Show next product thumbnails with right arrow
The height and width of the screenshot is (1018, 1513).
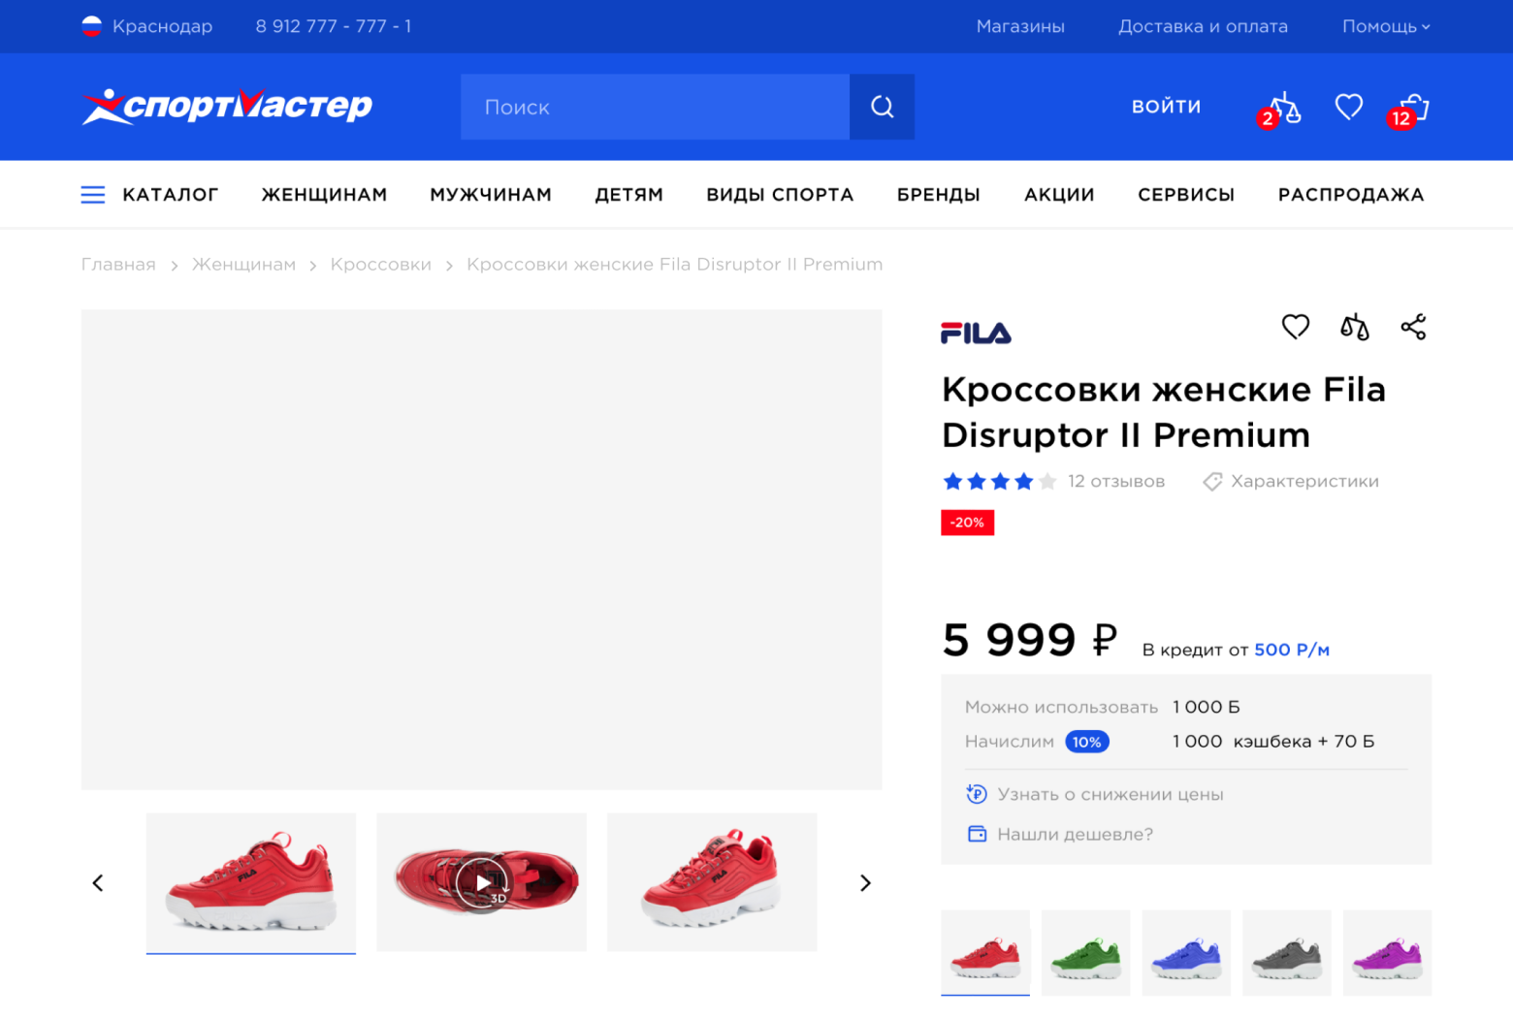865,883
